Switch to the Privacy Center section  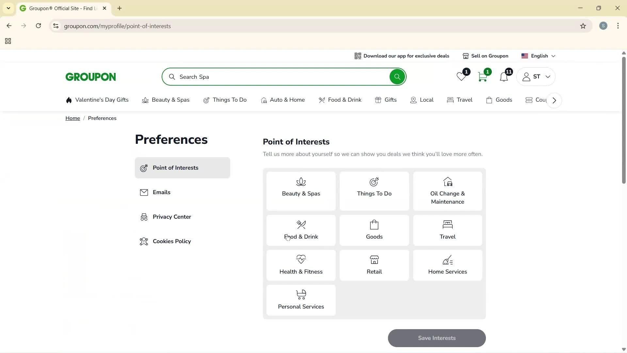[172, 216]
